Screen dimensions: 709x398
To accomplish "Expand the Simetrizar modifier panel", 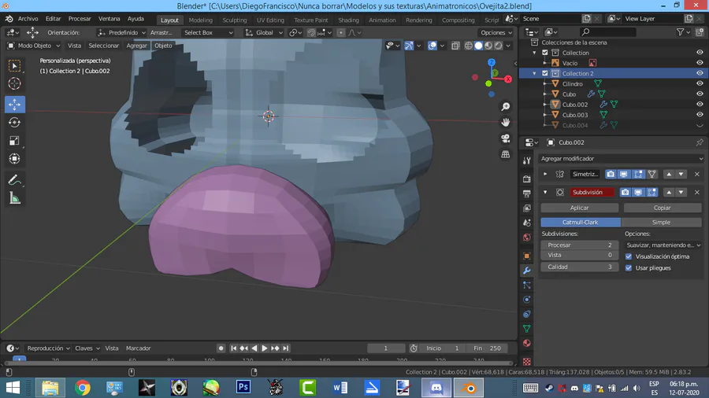I will pos(545,174).
